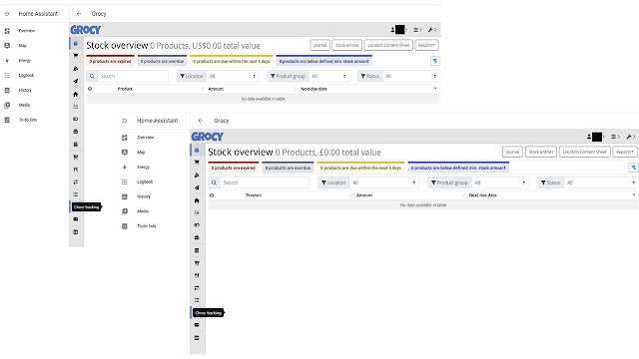Open bottom sidebar icon in upper US$ window Grocy sidebar

click(76, 232)
